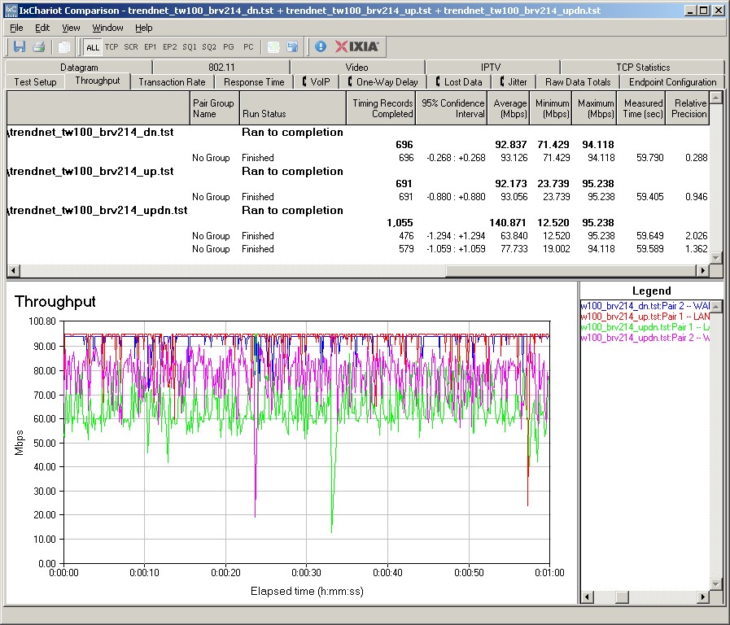Click the table's horizontal scroll left arrow

tap(13, 270)
